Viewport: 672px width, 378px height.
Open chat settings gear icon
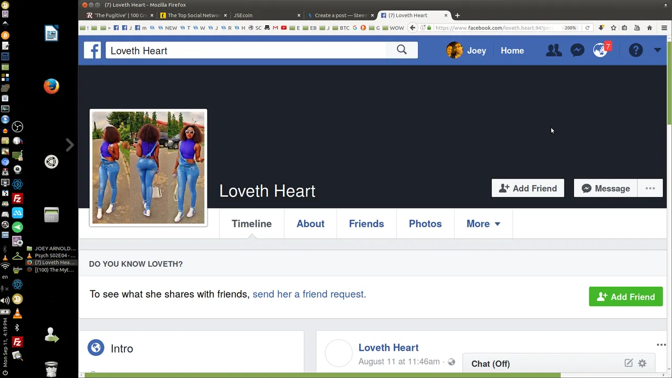(x=642, y=363)
